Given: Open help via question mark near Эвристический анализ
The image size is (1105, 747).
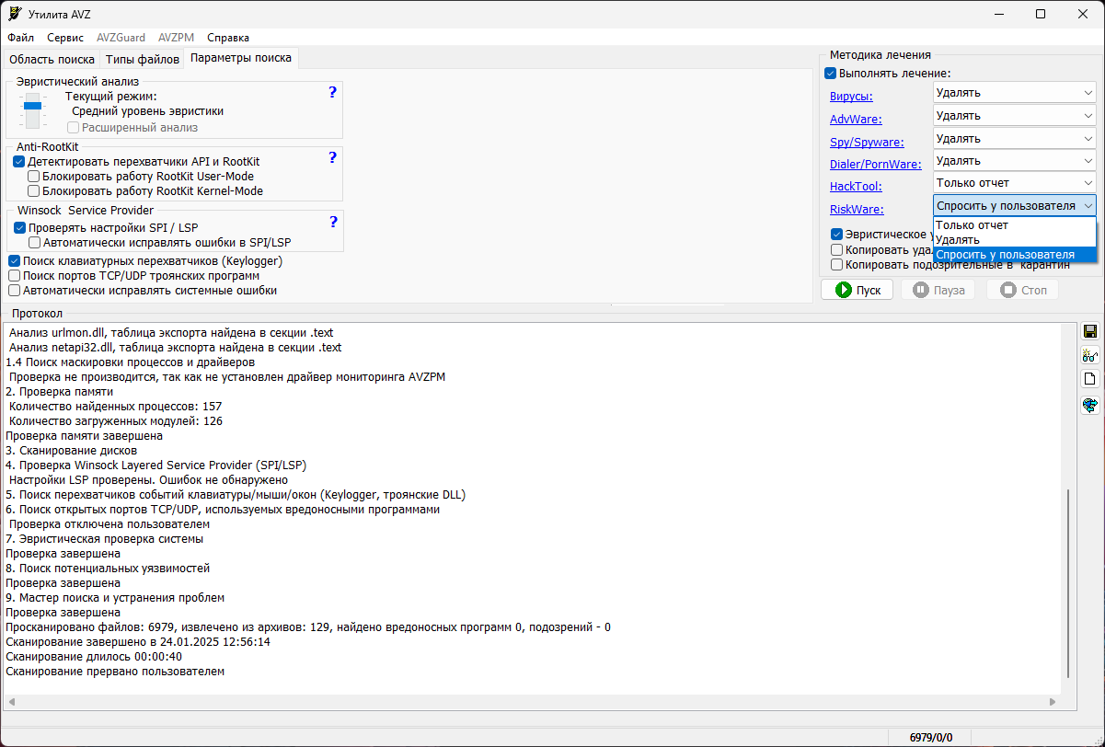Looking at the screenshot, I should [x=332, y=92].
